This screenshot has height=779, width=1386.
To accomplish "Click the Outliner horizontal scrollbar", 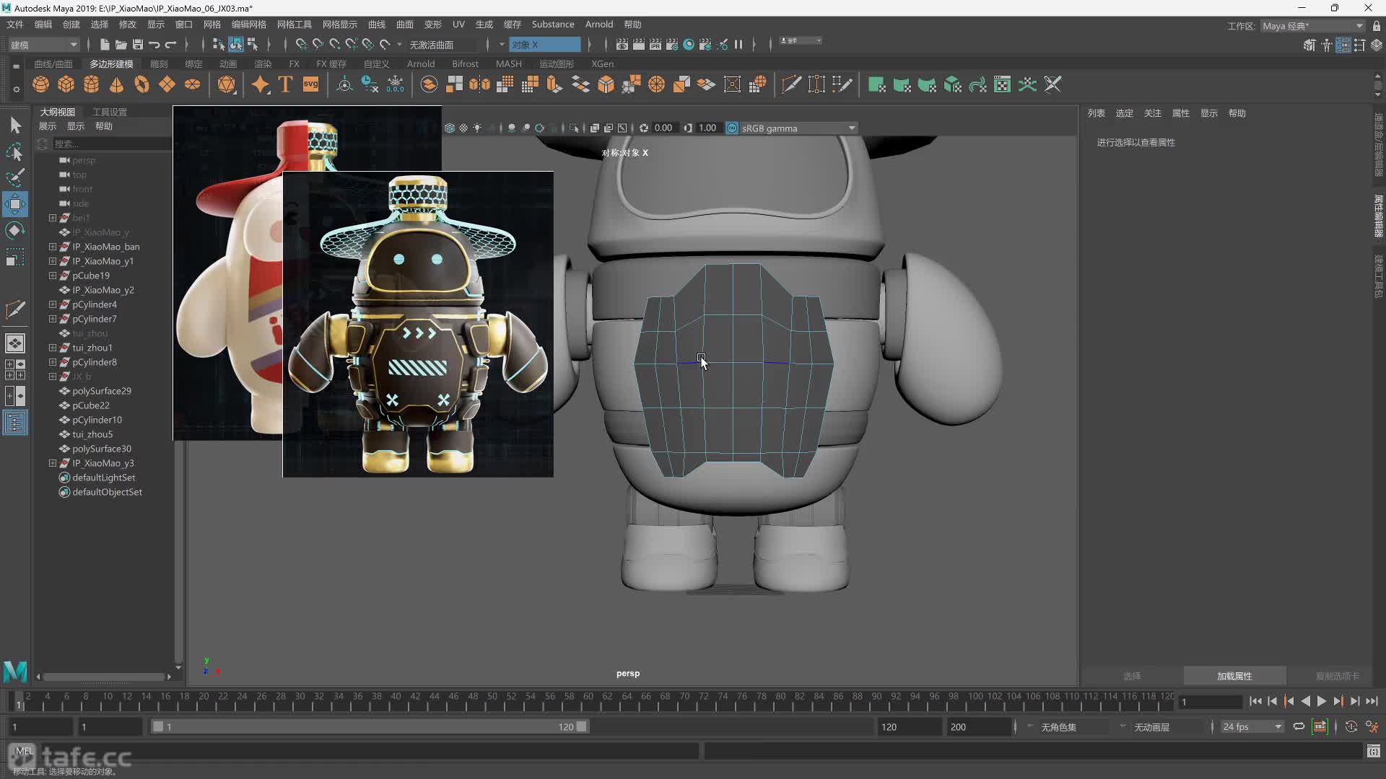I will point(105,677).
